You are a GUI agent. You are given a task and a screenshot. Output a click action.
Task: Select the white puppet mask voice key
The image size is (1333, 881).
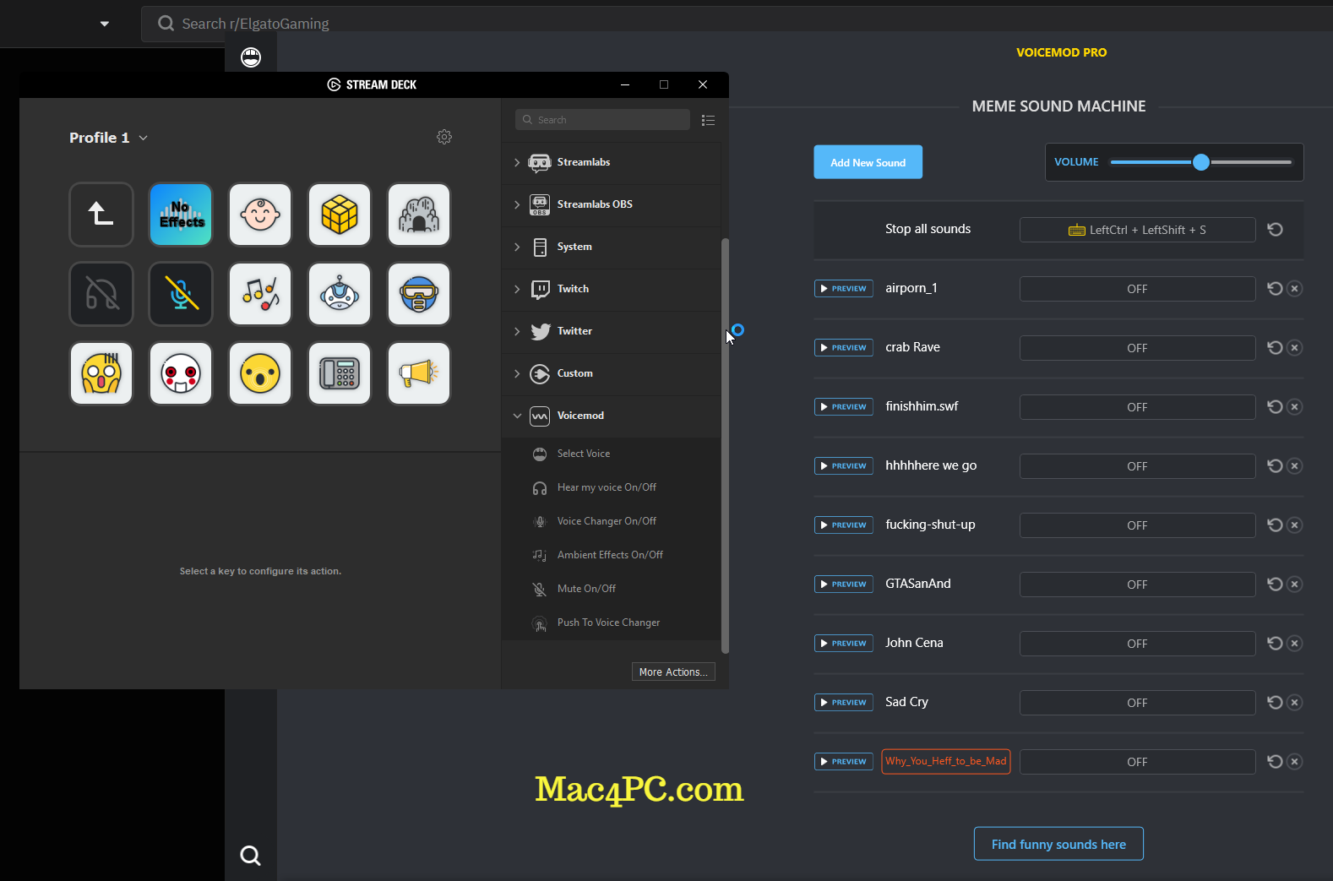(181, 373)
